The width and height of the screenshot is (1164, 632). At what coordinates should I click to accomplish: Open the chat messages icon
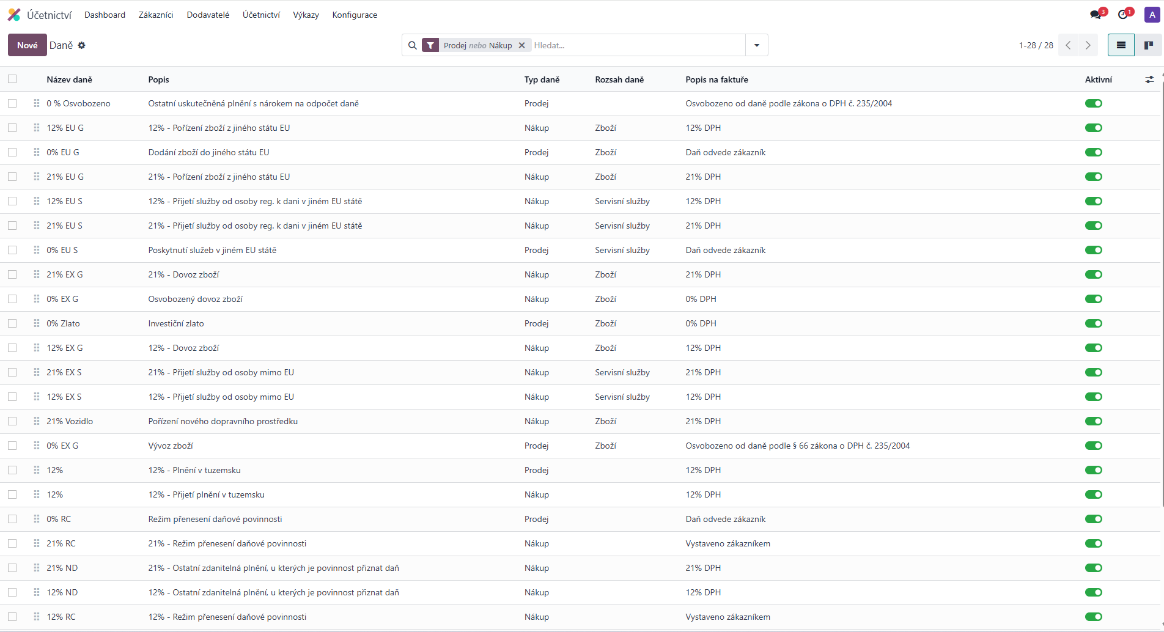(x=1095, y=15)
